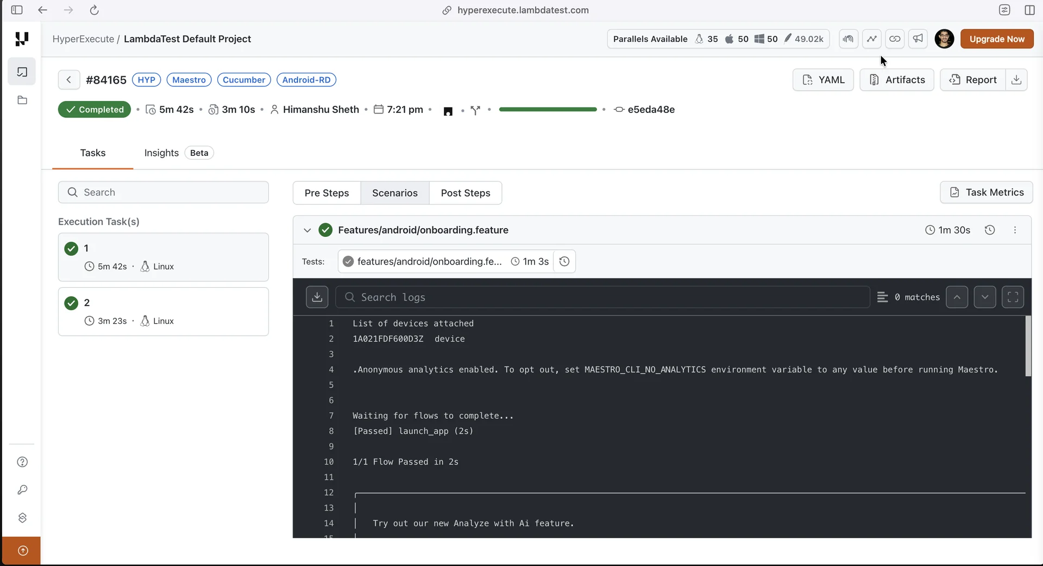
Task: Open the help question mark icon
Action: coord(22,462)
